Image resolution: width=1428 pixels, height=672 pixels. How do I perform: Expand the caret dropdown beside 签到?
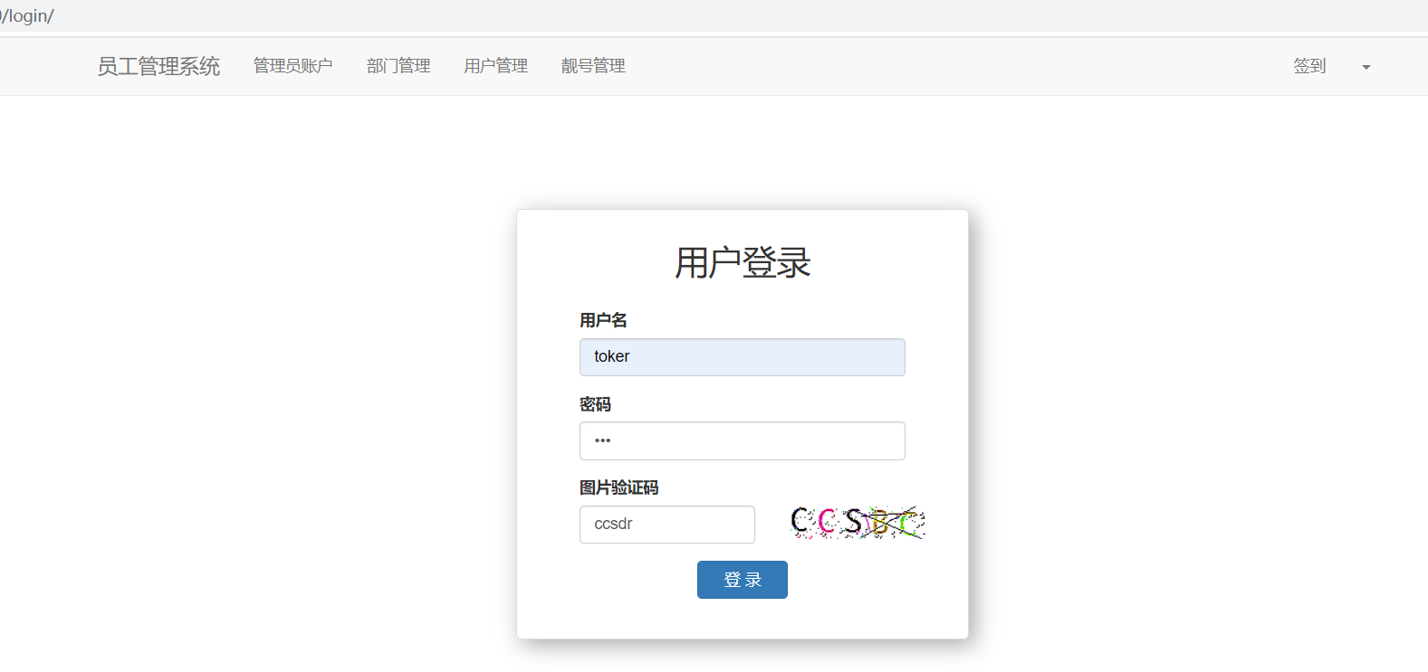coord(1366,67)
